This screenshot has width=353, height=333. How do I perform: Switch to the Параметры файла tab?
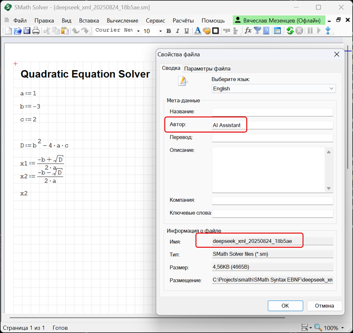(x=207, y=68)
